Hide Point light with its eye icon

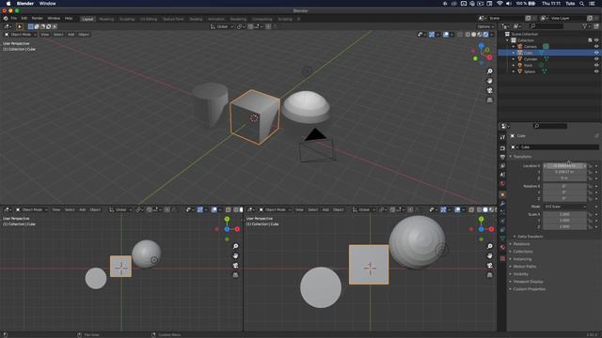596,65
